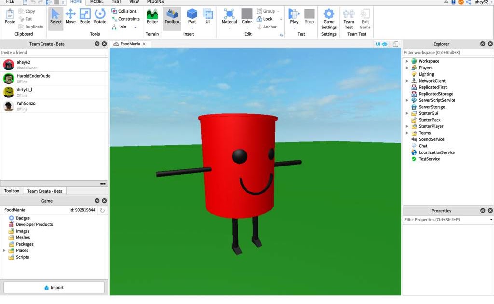Click the three-dots options in Team Create panel
Image resolution: width=494 pixels, height=304 pixels.
pyautogui.click(x=103, y=184)
